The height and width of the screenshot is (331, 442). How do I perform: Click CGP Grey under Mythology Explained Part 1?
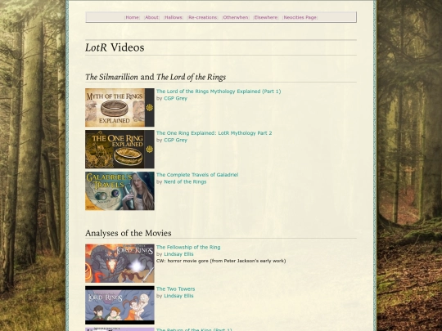[x=175, y=98]
